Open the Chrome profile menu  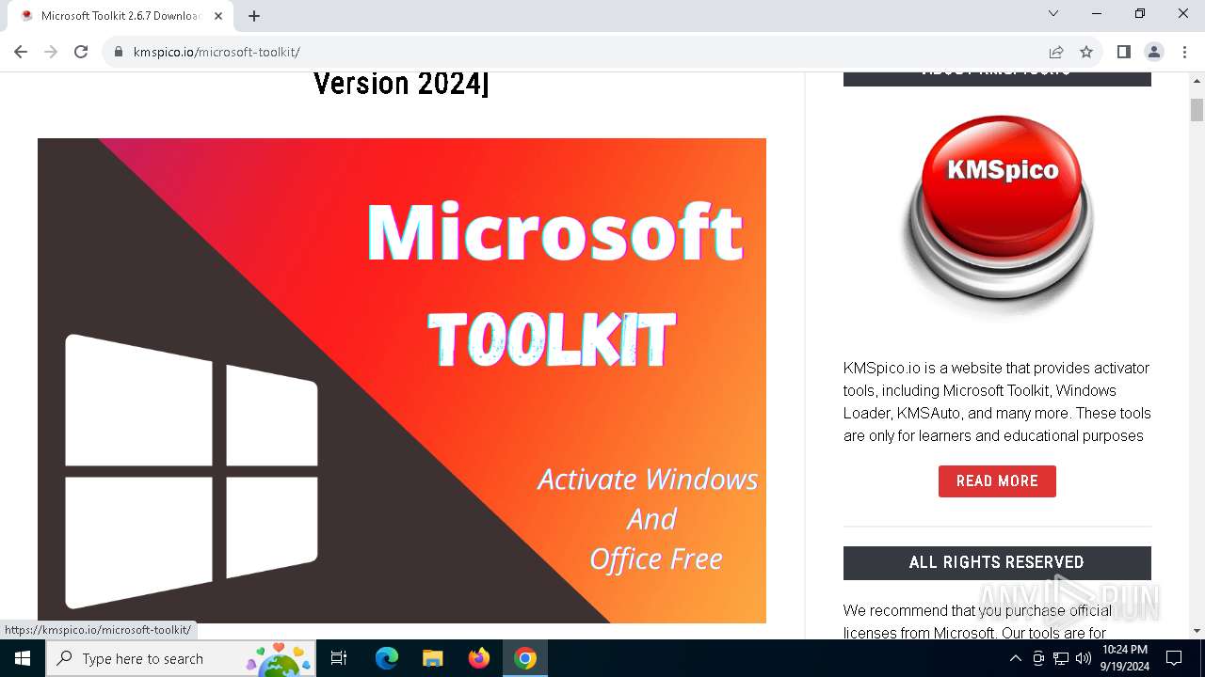coord(1154,52)
